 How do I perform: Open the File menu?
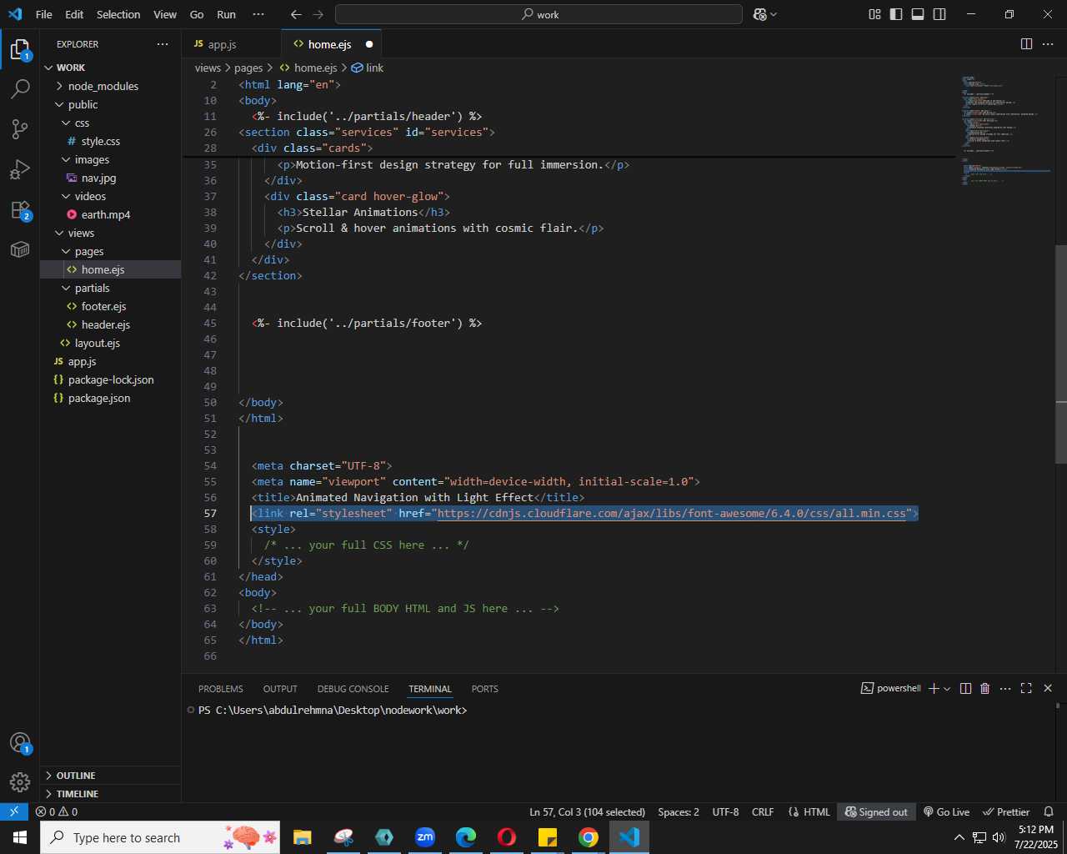pyautogui.click(x=44, y=14)
